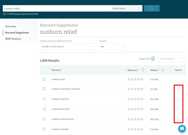Open the Volume any dropdown
The width and height of the screenshot is (188, 135).
(x=113, y=46)
